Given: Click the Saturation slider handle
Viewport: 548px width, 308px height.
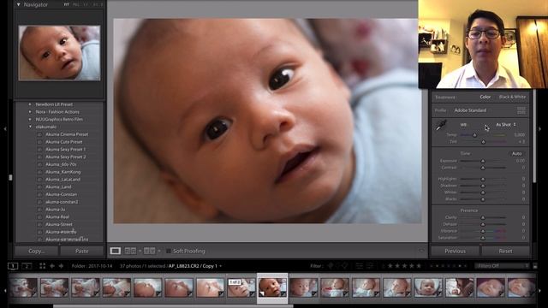Looking at the screenshot, I should point(483,238).
